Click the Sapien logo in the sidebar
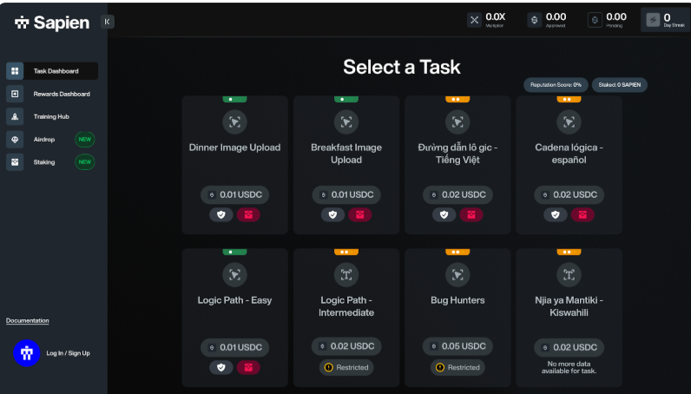Screen dimensions: 691x394 [x=52, y=23]
